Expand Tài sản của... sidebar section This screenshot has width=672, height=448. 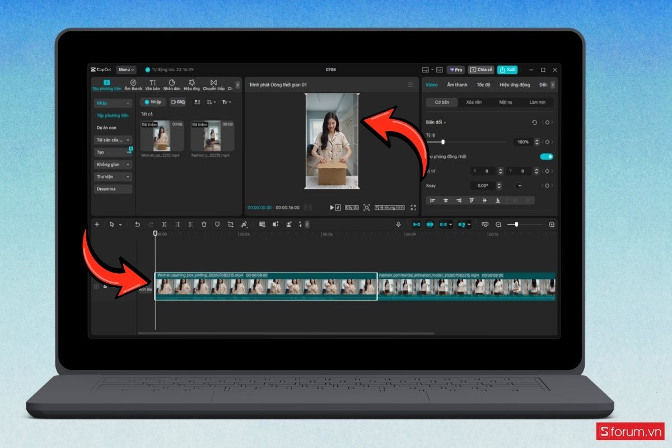pyautogui.click(x=113, y=140)
